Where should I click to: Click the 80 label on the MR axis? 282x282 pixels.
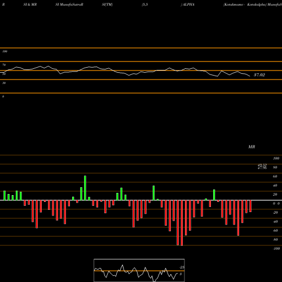[x=275, y=168]
